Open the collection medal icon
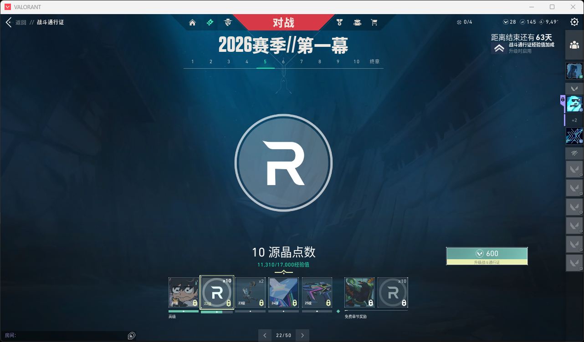This screenshot has width=584, height=342. pyautogui.click(x=339, y=22)
